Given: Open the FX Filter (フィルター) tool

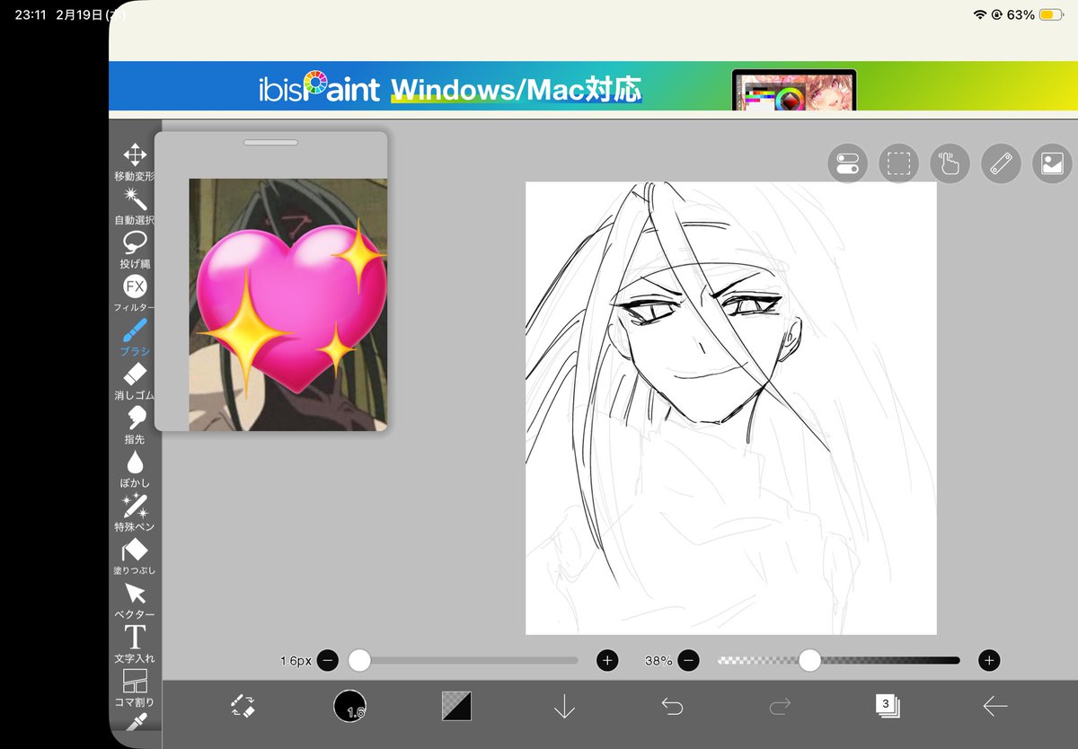Looking at the screenshot, I should [x=135, y=294].
